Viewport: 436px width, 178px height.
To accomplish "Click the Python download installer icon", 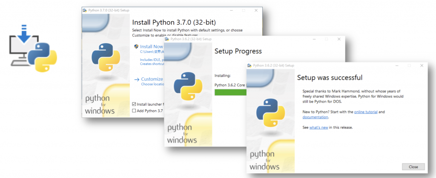I will click(33, 48).
